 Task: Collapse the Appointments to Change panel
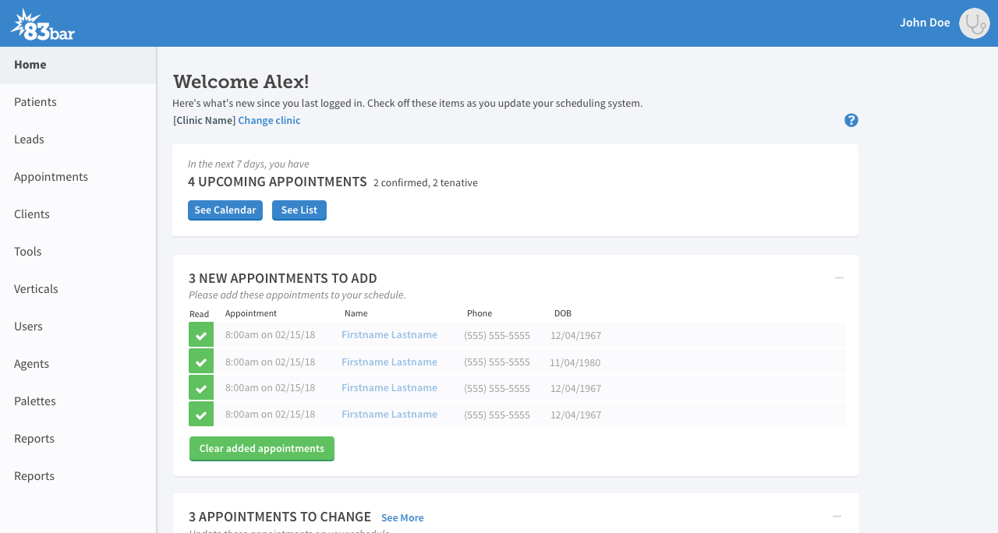coord(837,517)
